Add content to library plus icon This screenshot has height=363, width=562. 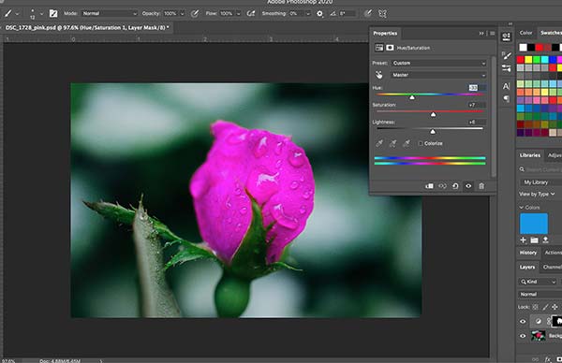[524, 240]
